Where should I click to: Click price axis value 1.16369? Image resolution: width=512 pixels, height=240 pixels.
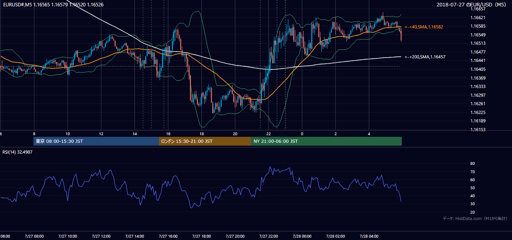(478, 78)
